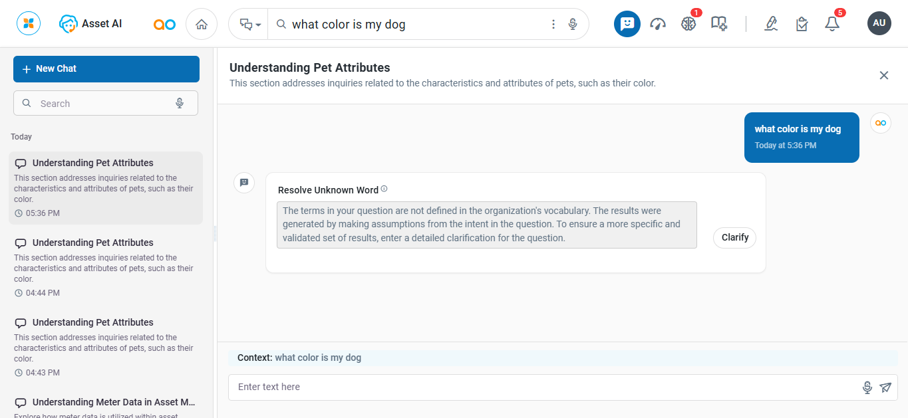Image resolution: width=908 pixels, height=418 pixels.
Task: Send the message with paper plane icon
Action: pyautogui.click(x=885, y=387)
